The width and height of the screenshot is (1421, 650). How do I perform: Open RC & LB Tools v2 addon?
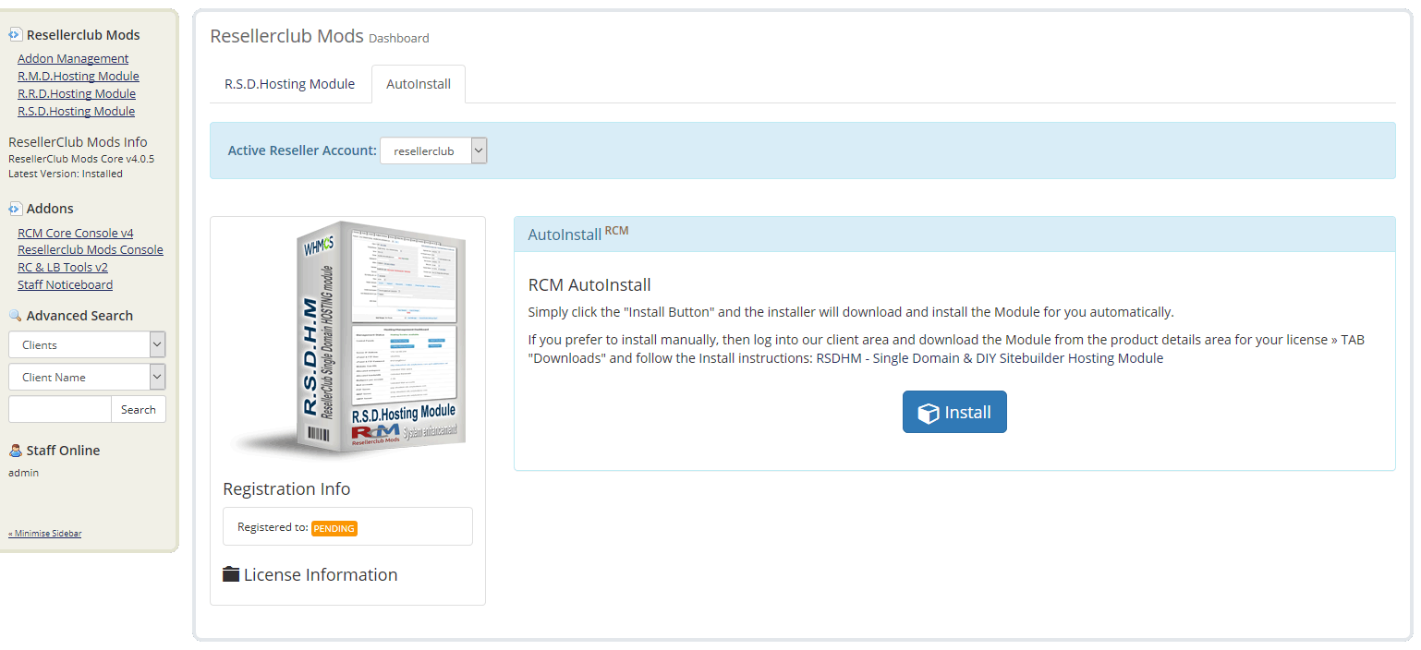coord(63,268)
